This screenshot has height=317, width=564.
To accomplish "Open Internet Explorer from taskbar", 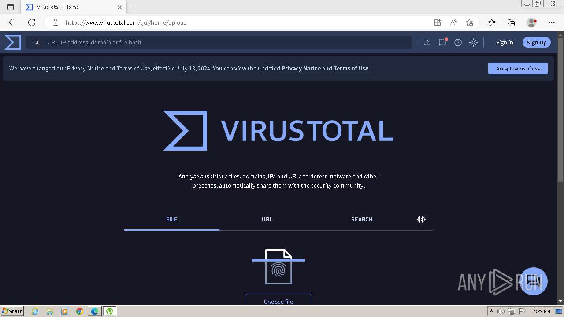I will pyautogui.click(x=35, y=311).
